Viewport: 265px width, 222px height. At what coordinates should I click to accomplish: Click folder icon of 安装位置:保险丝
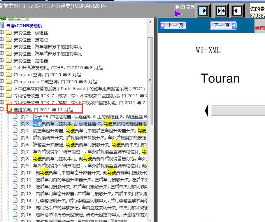(x=9, y=32)
